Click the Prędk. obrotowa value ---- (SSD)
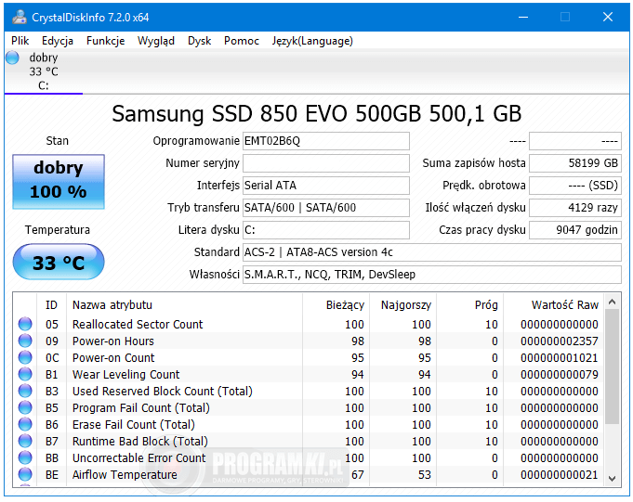 coord(574,186)
